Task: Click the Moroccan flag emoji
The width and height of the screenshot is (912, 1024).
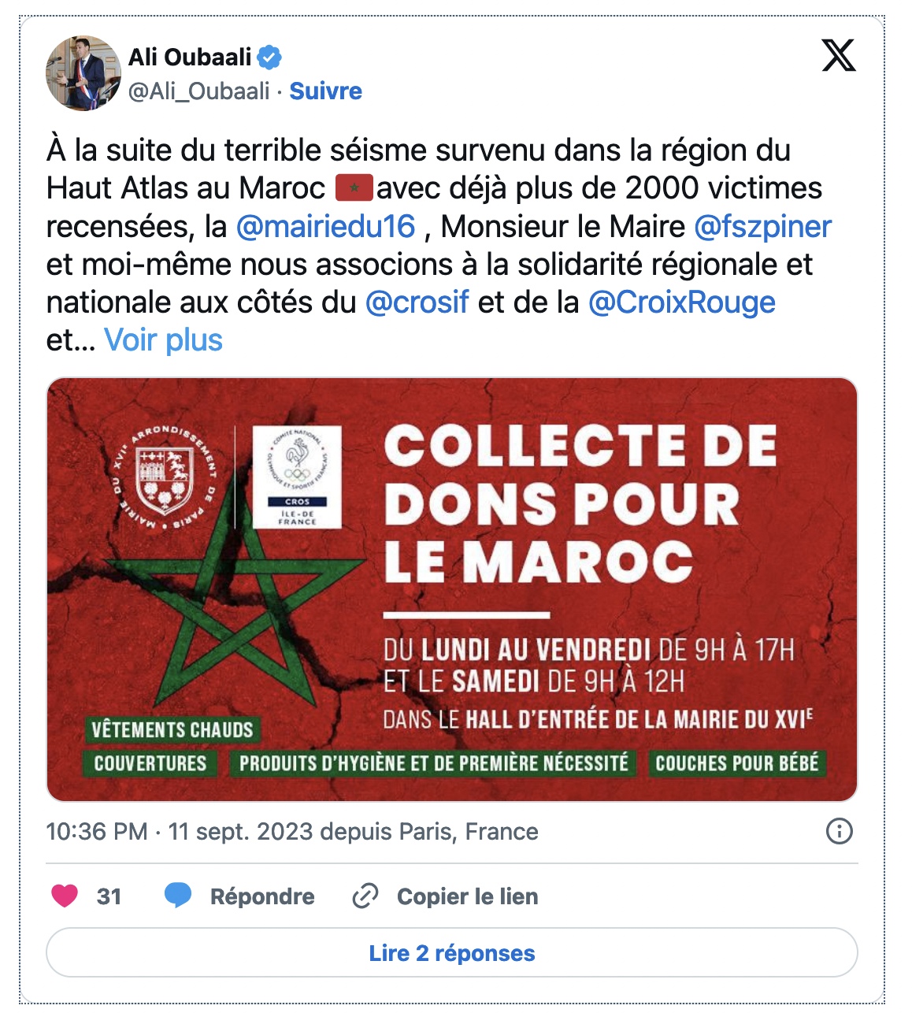Action: (x=354, y=187)
